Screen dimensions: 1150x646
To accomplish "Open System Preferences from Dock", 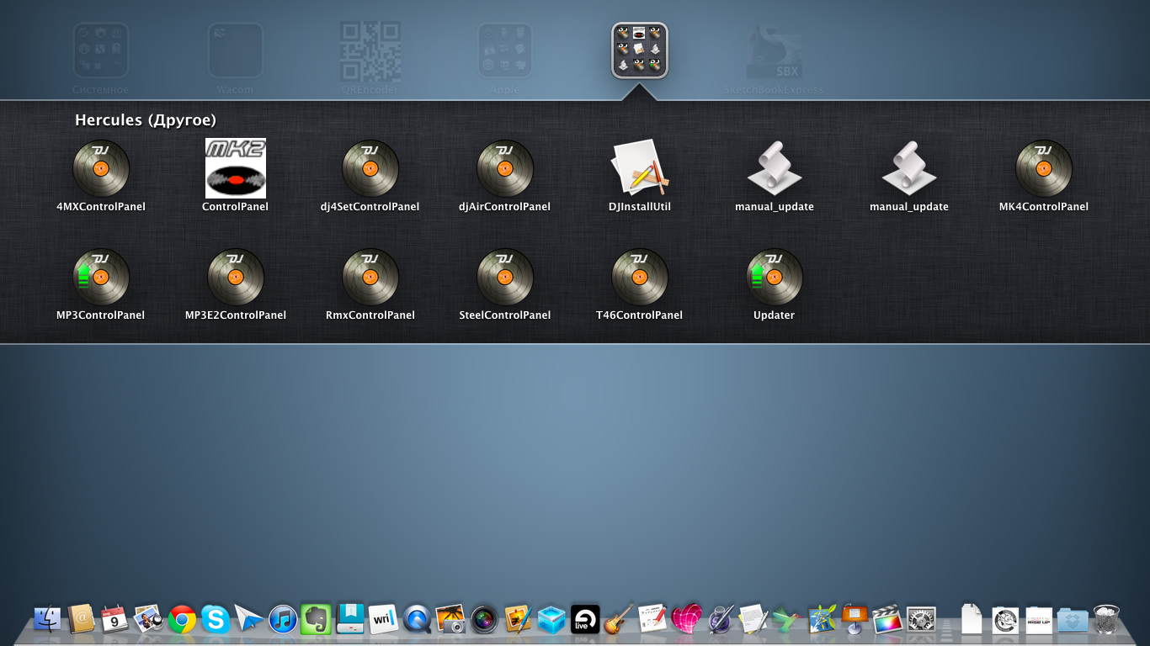I will coord(921,620).
